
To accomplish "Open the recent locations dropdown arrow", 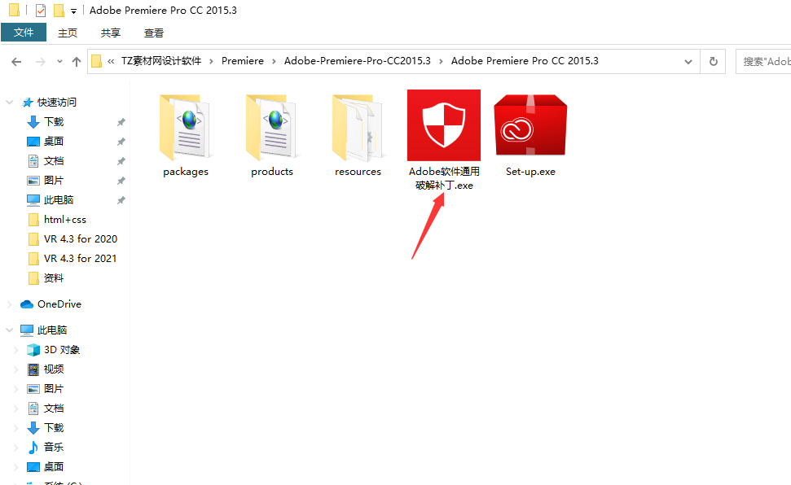I will tap(59, 62).
